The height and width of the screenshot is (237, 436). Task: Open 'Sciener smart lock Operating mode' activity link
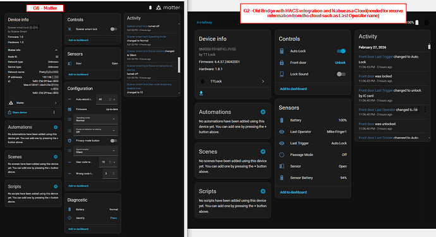click(147, 37)
